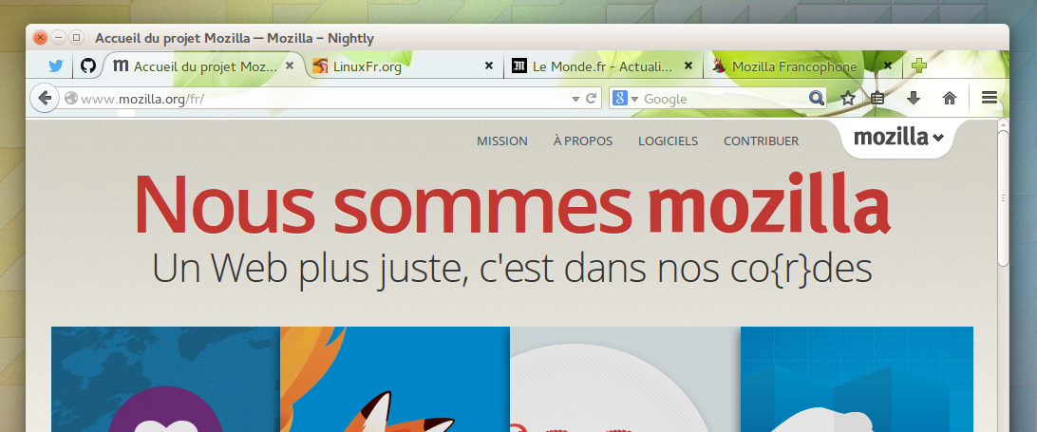Open the hamburger menu button
The height and width of the screenshot is (432, 1037).
(990, 99)
